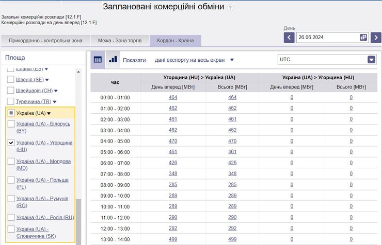Select the Кордон - Країна tab
This screenshot has height=245, width=382.
(176, 41)
